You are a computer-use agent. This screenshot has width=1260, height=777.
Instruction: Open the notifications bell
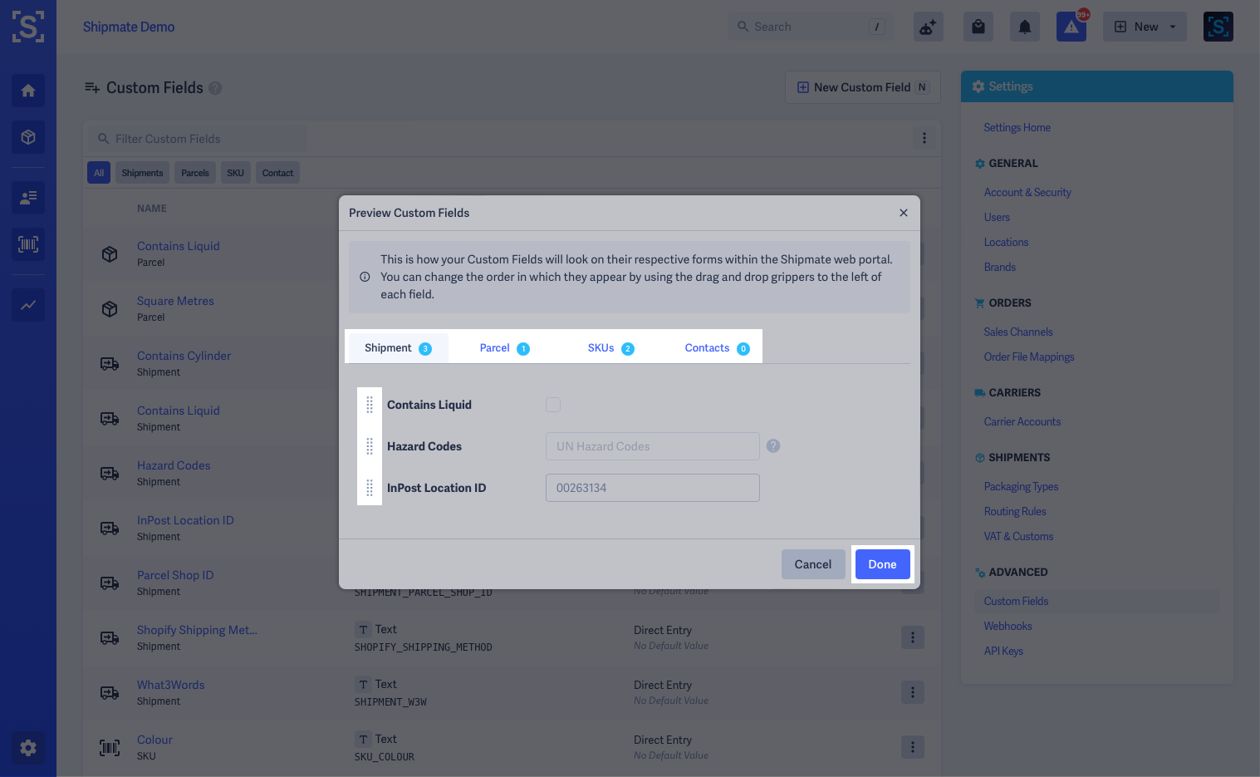tap(1025, 27)
